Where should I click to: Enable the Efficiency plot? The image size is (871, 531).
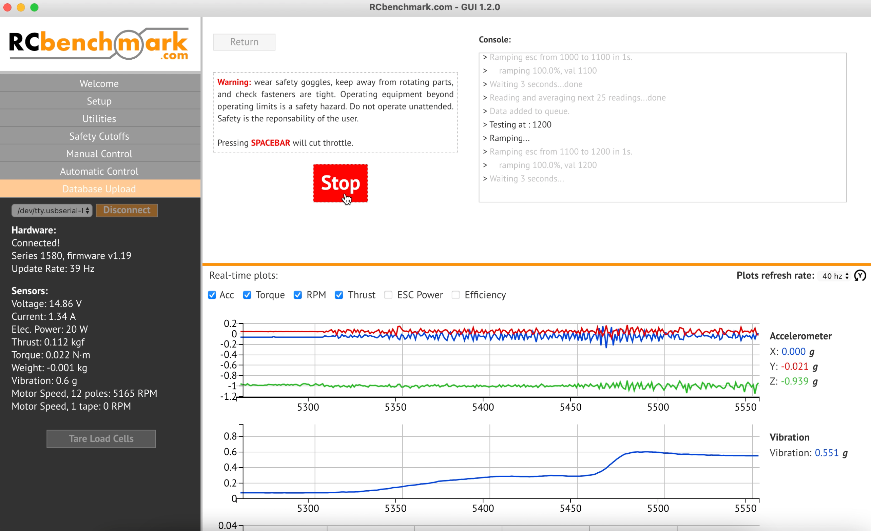[455, 295]
